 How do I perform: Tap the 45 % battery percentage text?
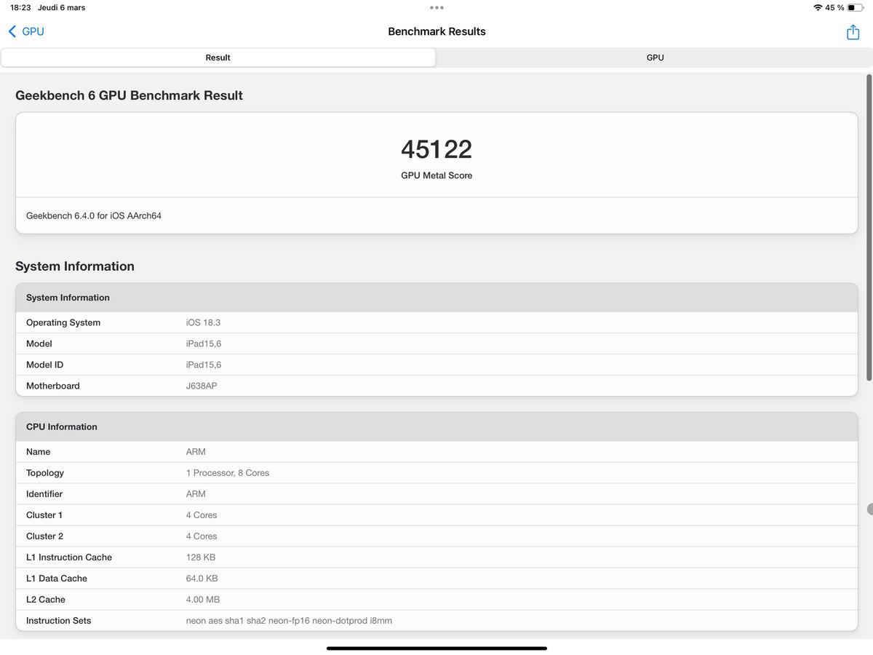[x=834, y=7]
